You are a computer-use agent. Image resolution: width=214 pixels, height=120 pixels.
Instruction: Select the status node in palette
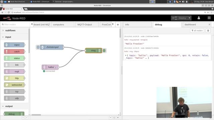pos(14,58)
